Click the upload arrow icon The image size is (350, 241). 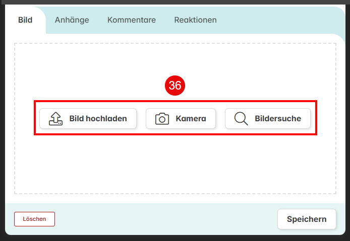click(55, 119)
